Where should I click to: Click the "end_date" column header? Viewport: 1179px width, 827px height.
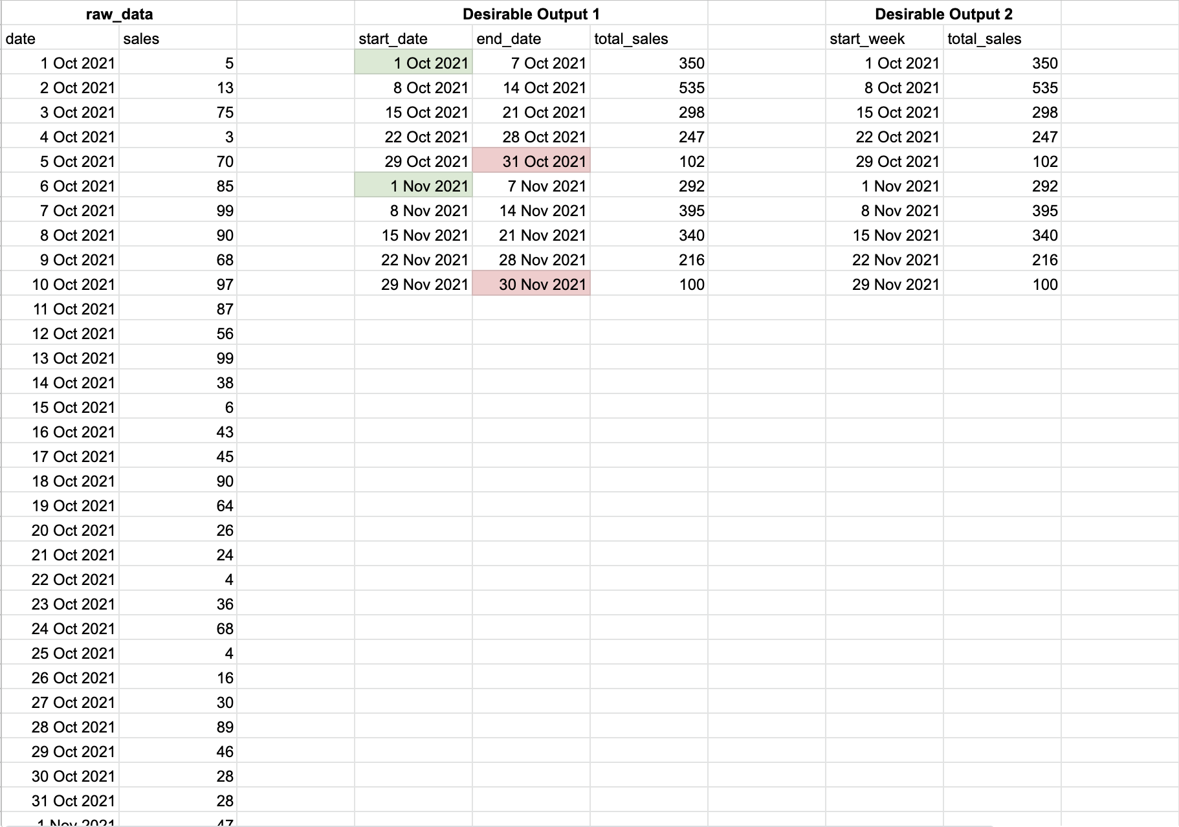tap(531, 38)
